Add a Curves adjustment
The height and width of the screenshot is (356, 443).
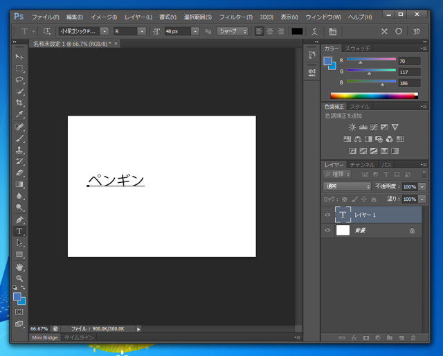[x=374, y=127]
